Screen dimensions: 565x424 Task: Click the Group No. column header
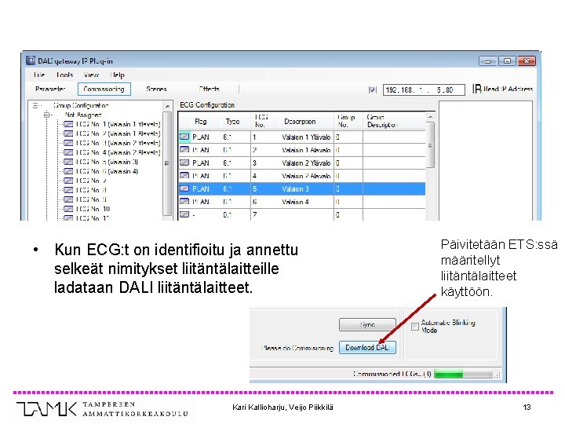(346, 121)
